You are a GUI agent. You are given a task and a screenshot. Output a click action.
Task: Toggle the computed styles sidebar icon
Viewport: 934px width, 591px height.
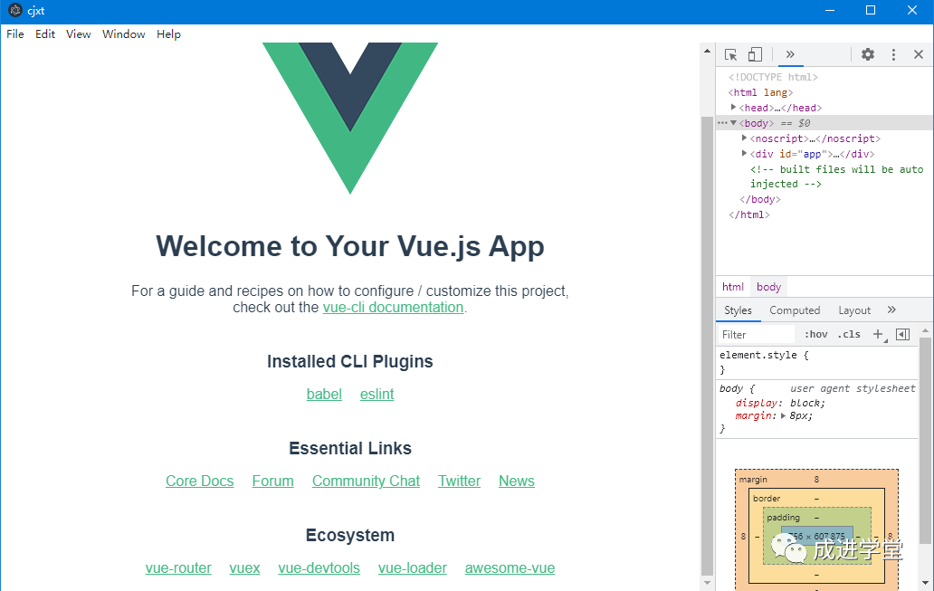click(x=903, y=334)
